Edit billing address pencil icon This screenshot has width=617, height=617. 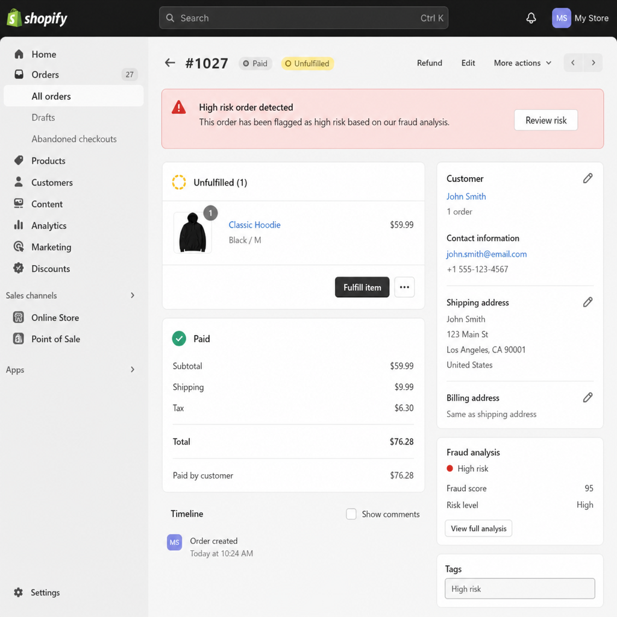tap(588, 398)
